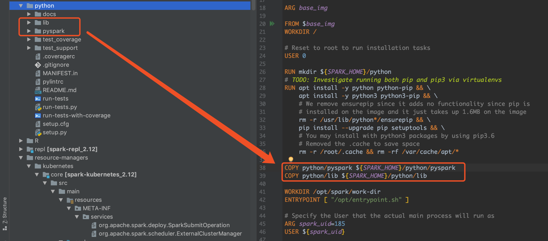Click the 'USER ${spark_uid}' line
The width and height of the screenshot is (548, 241).
(315, 232)
